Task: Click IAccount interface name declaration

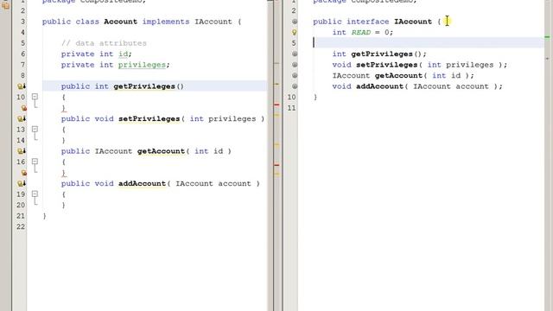Action: coord(413,22)
